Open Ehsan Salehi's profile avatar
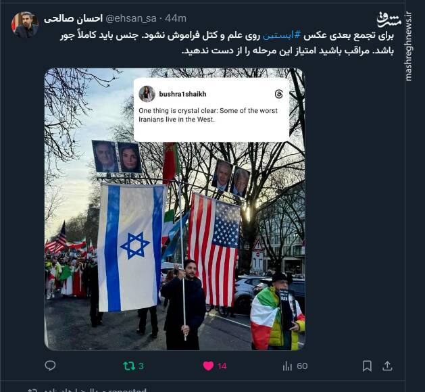Screen dimensions: 425x392 (x=25, y=25)
